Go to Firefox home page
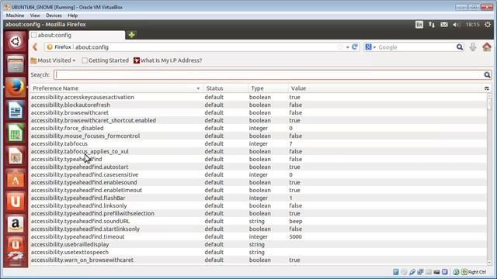The height and width of the screenshot is (279, 497). [487, 46]
